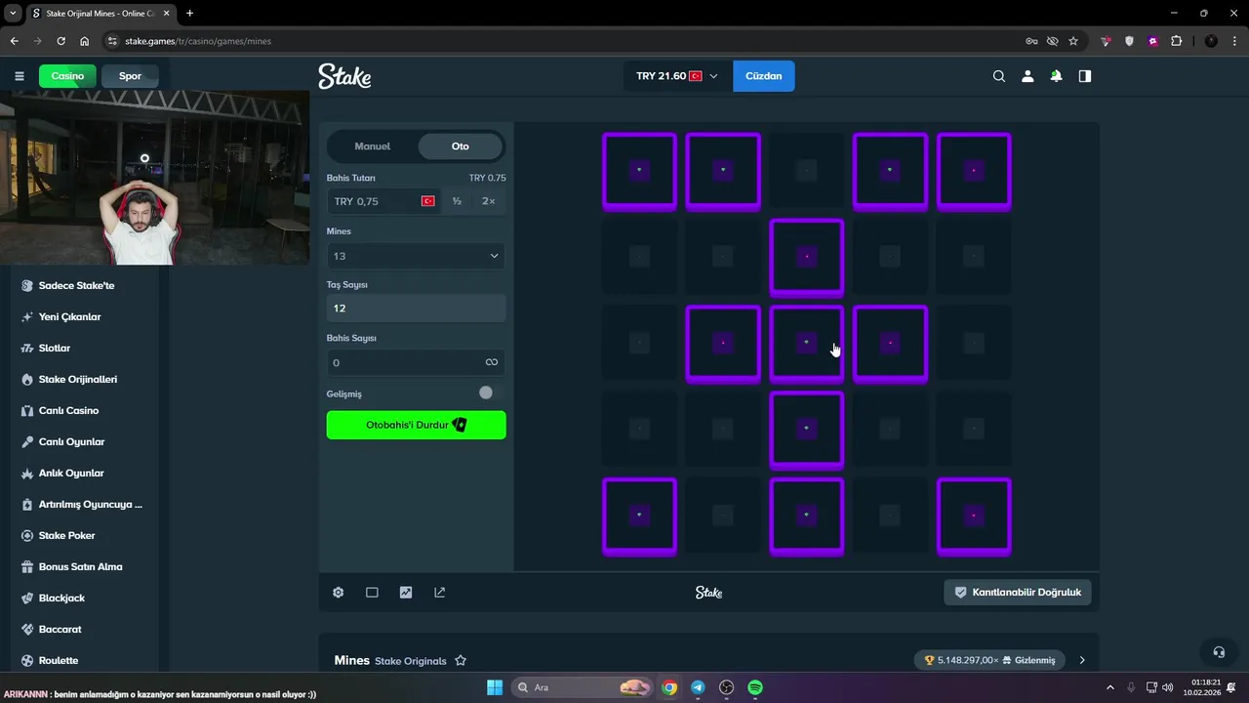
Task: Open the search magnifier icon
Action: [x=998, y=76]
